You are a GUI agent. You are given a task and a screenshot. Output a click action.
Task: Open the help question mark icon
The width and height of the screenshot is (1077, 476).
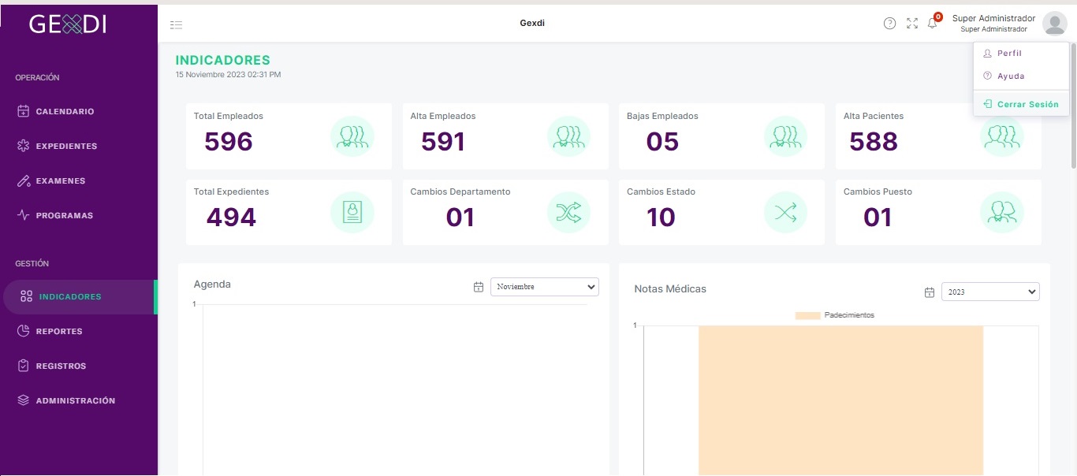click(x=889, y=24)
